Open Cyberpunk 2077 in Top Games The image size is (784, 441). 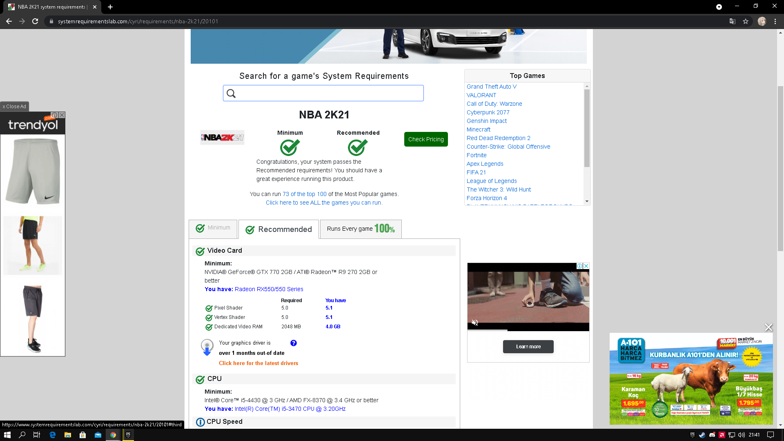[488, 112]
